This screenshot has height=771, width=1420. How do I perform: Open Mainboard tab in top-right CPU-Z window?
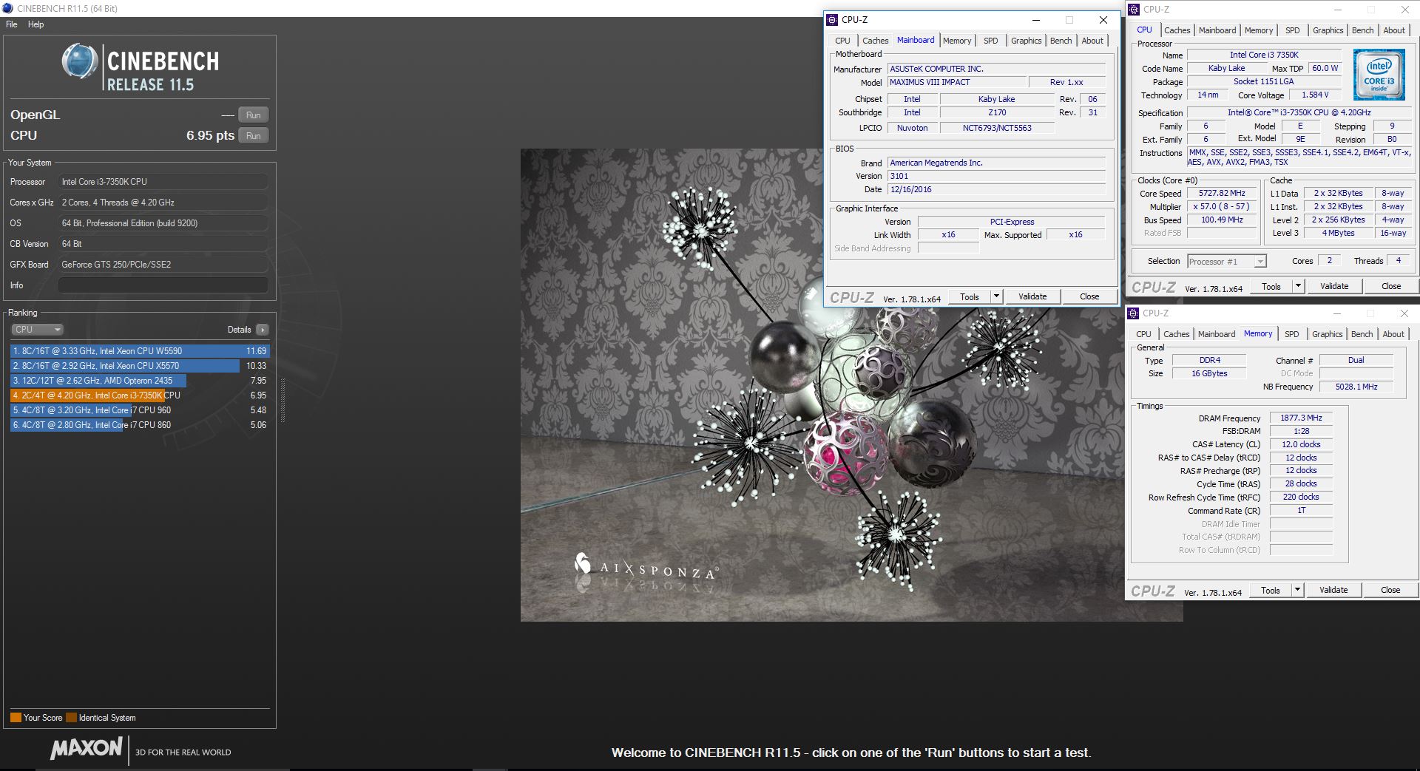click(1217, 30)
